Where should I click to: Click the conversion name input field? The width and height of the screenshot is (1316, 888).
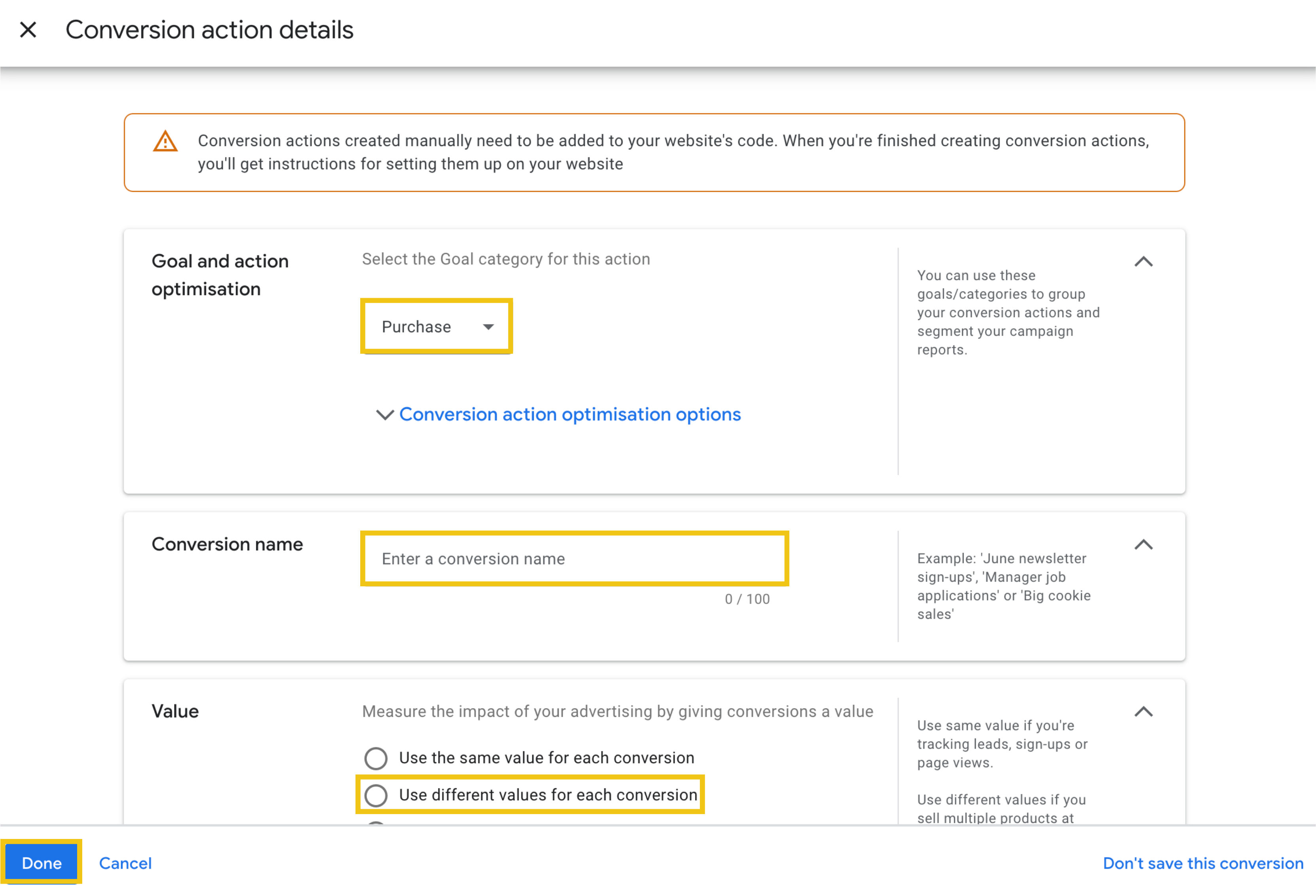tap(574, 559)
